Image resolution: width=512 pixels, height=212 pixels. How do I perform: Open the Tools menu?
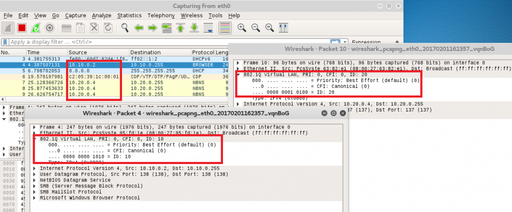coord(215,15)
